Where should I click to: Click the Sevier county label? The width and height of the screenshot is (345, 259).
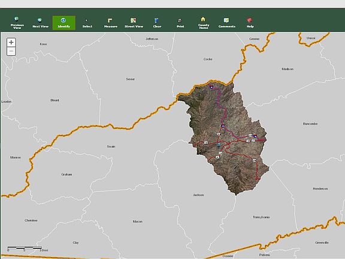click(x=130, y=79)
